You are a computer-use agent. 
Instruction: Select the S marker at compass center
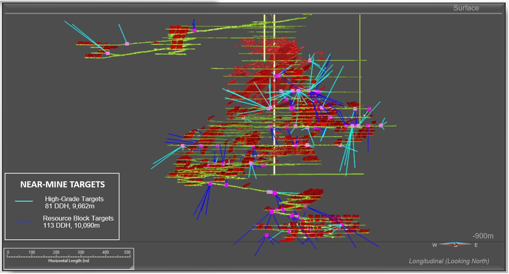[455, 245]
